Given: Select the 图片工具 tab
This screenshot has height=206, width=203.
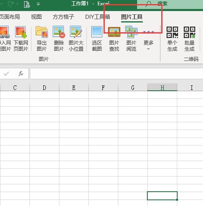Looking at the screenshot, I should (x=132, y=17).
